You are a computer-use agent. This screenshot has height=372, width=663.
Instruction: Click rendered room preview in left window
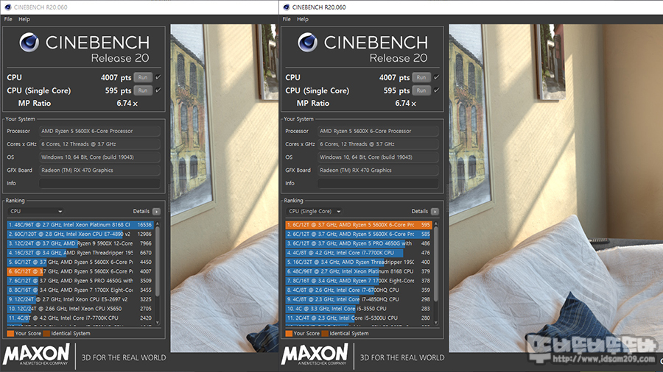pyautogui.click(x=224, y=188)
